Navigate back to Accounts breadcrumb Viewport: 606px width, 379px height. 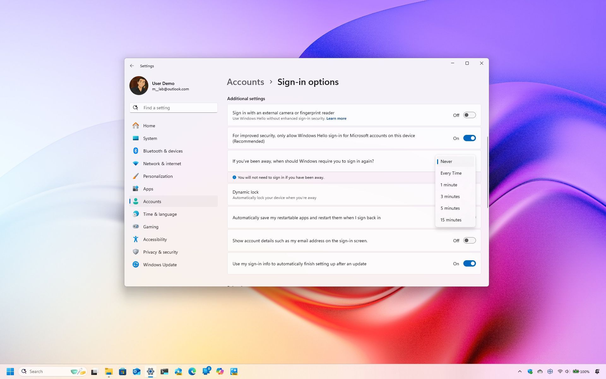245,82
